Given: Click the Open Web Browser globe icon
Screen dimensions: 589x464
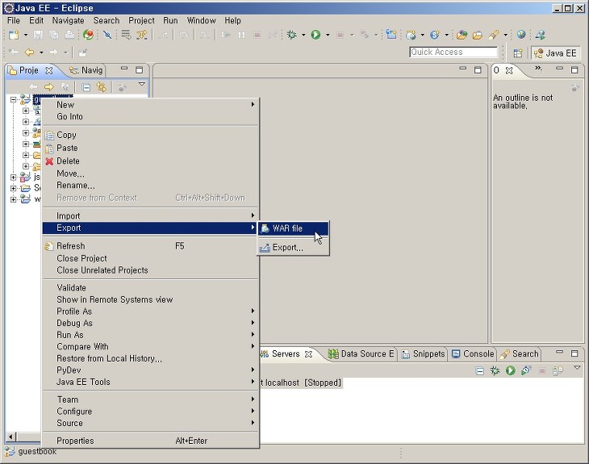Looking at the screenshot, I should 521,35.
